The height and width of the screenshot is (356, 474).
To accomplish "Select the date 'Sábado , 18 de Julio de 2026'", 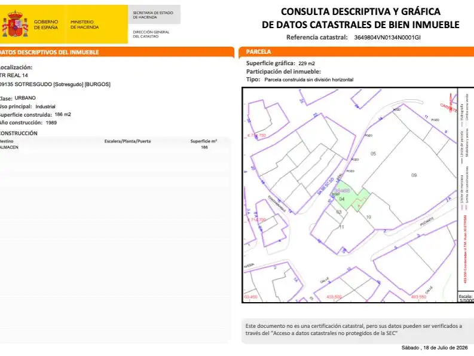I will click(435, 348).
